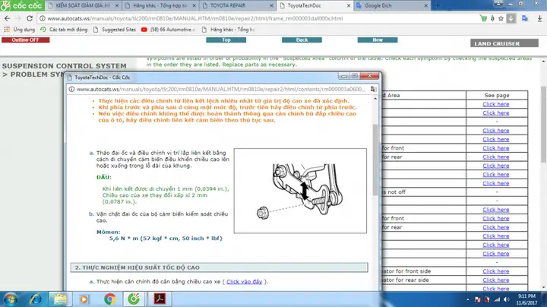Click the popup scrollbar up arrow
This screenshot has width=547, height=307.
click(x=375, y=99)
